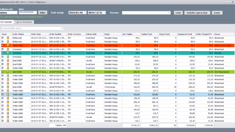
Task: Sort by the Toplam Fiyat column header
Action: [149, 34]
